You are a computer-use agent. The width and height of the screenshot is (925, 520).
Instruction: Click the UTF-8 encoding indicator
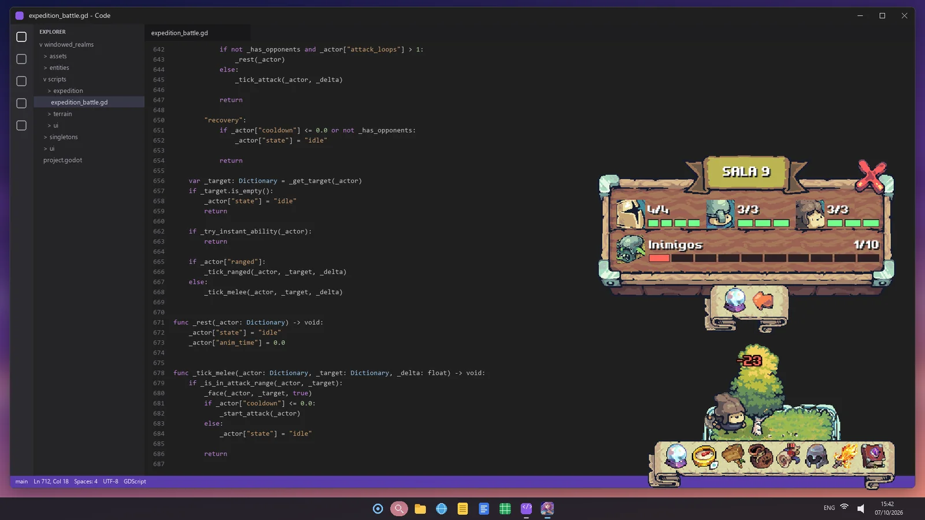110,481
